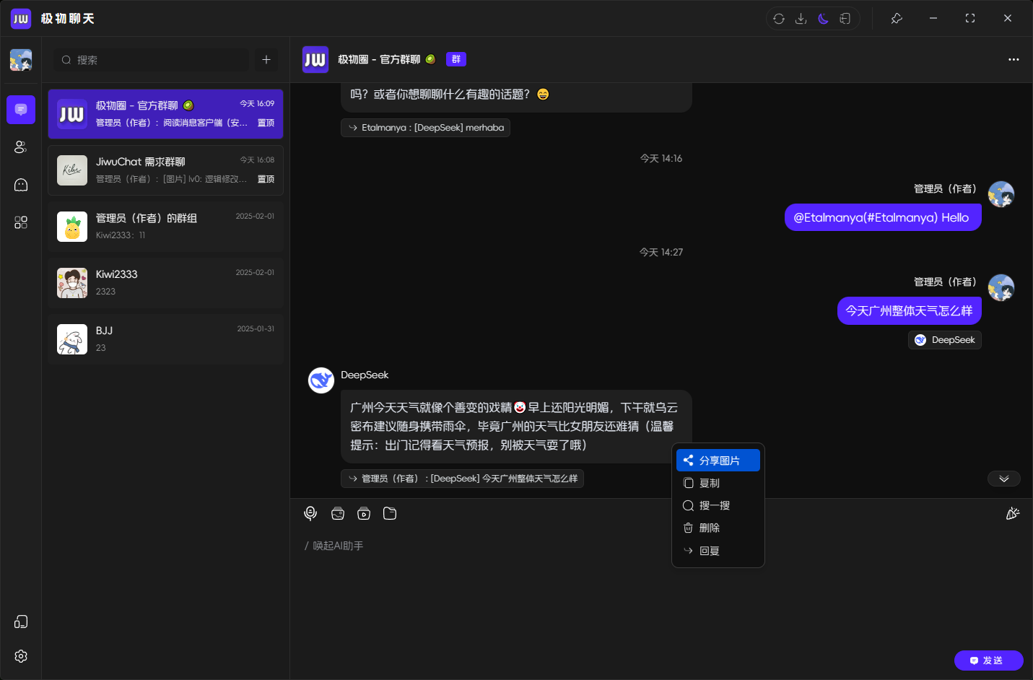Image resolution: width=1033 pixels, height=680 pixels.
Task: Open the messages tab in left sidebar
Action: coord(21,110)
